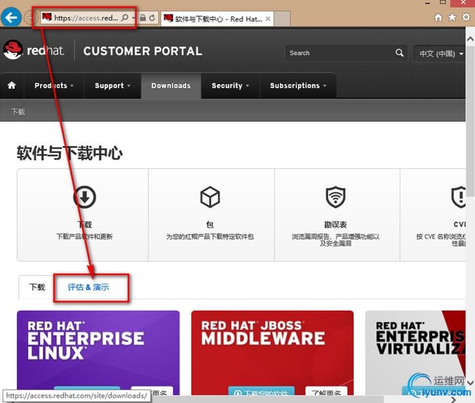Click the browser forward arrow button
The image size is (475, 403).
pyautogui.click(x=29, y=18)
